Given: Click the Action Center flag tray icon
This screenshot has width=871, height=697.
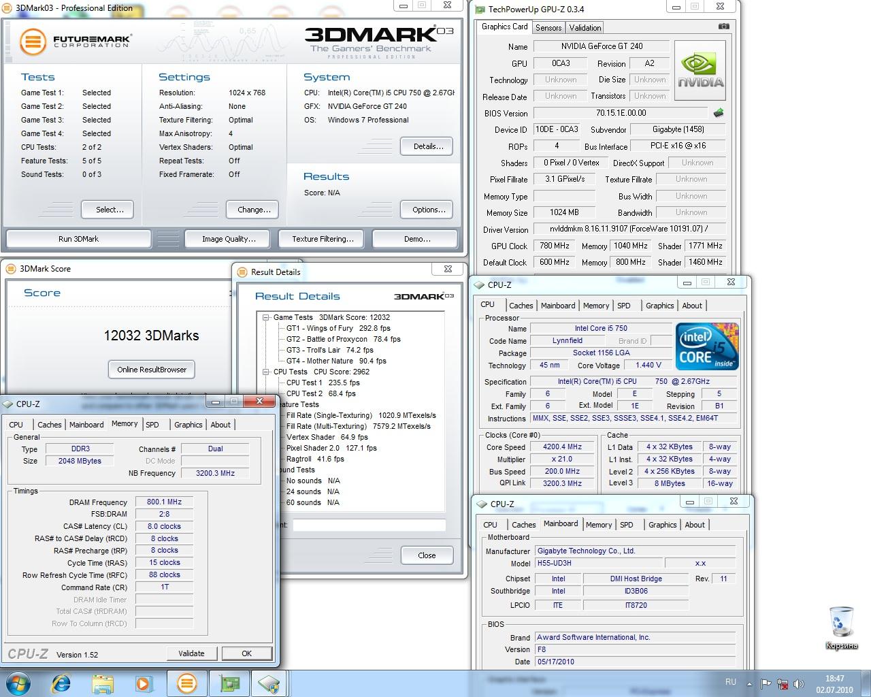Looking at the screenshot, I should coord(766,684).
